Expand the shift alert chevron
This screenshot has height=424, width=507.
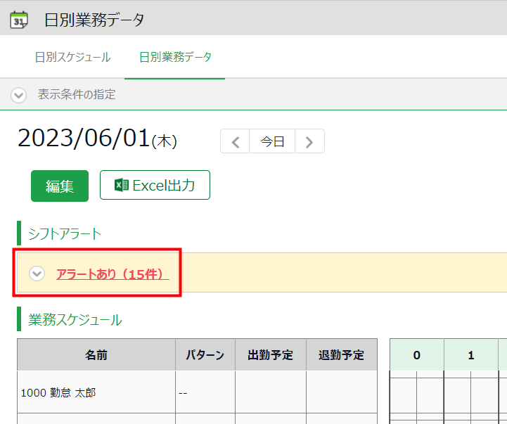click(x=37, y=274)
